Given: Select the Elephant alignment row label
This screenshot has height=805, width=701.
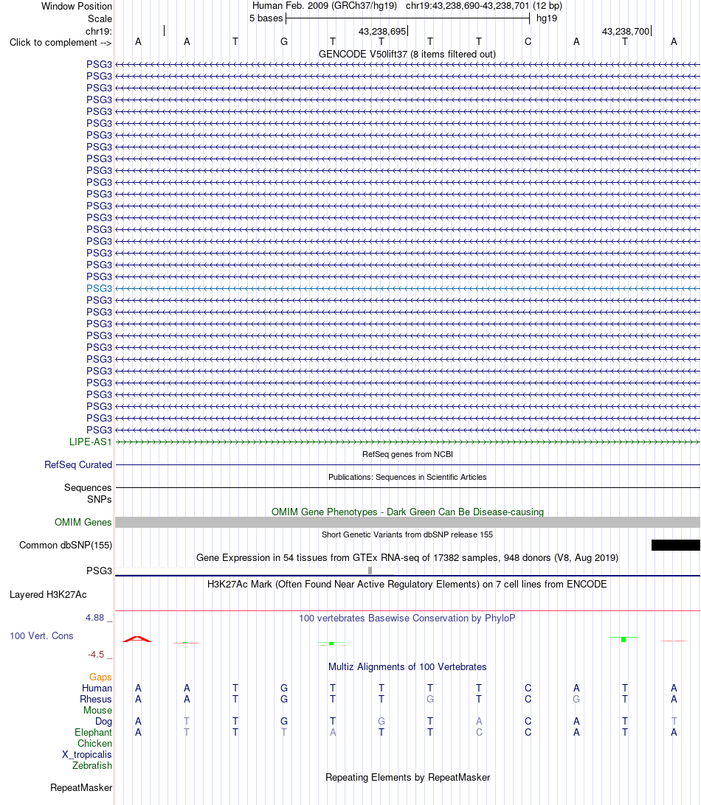Looking at the screenshot, I should pyautogui.click(x=93, y=733).
